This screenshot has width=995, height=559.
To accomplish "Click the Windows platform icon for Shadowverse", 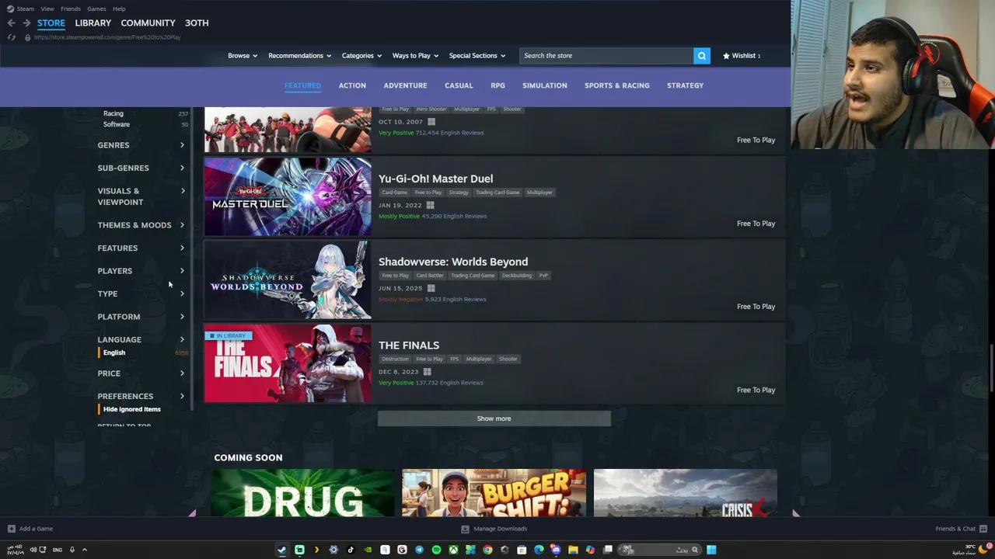I will (431, 288).
